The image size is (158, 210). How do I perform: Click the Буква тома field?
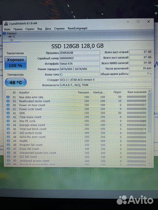coord(80,74)
